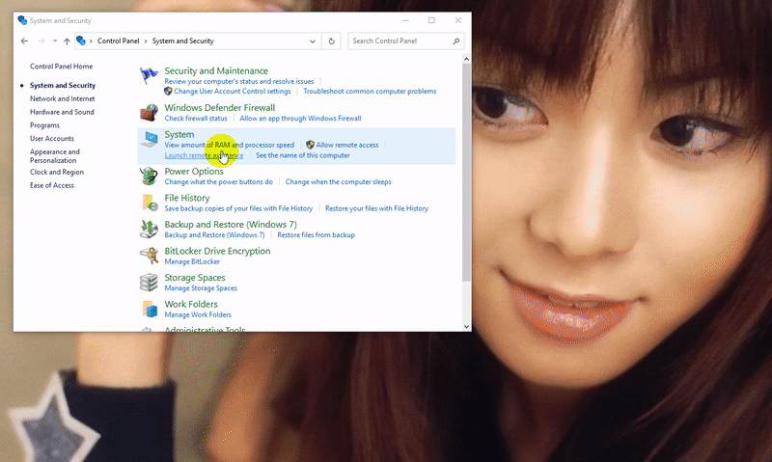Open Clock and Region category
The width and height of the screenshot is (772, 462).
pyautogui.click(x=57, y=172)
